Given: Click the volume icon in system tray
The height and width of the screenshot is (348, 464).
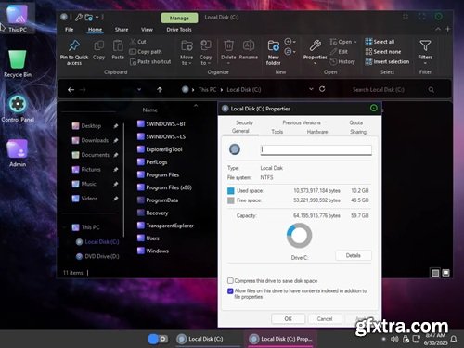Looking at the screenshot, I should coord(394,339).
